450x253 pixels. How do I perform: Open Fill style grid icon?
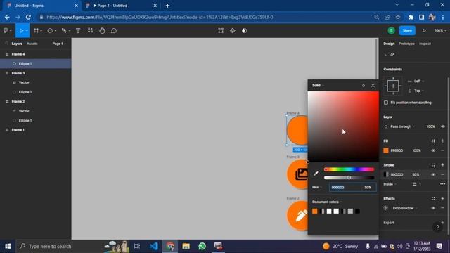coord(433,141)
